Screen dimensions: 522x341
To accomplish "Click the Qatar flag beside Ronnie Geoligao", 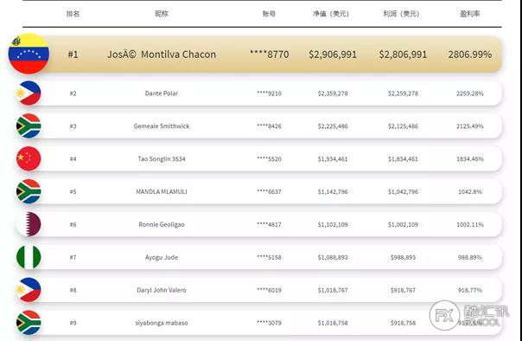I will [29, 224].
